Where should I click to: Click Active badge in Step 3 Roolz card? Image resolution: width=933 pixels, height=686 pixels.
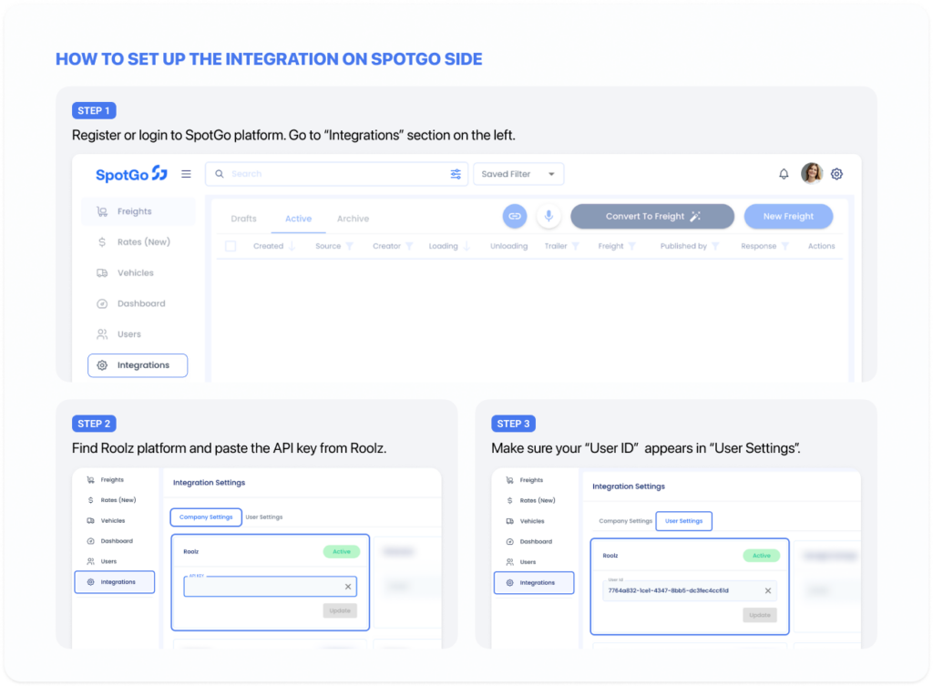pos(762,556)
